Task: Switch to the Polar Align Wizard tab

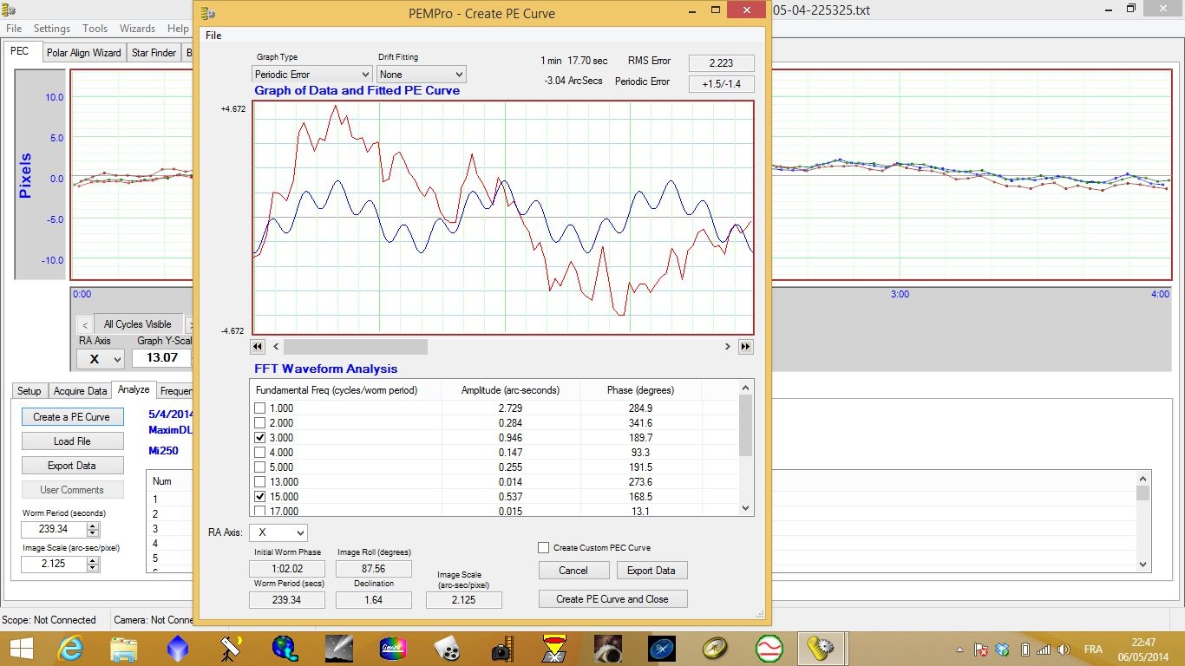Action: 84,53
